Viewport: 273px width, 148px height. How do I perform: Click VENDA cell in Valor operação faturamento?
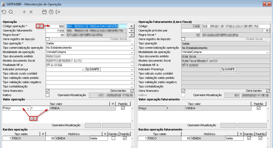pyautogui.click(x=218, y=108)
